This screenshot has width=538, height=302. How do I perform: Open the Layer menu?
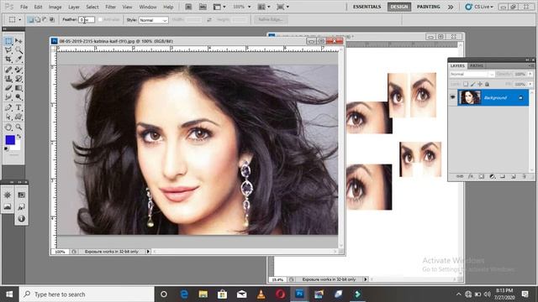click(x=73, y=7)
